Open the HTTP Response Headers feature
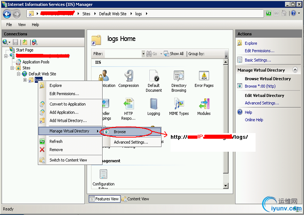 [129, 109]
